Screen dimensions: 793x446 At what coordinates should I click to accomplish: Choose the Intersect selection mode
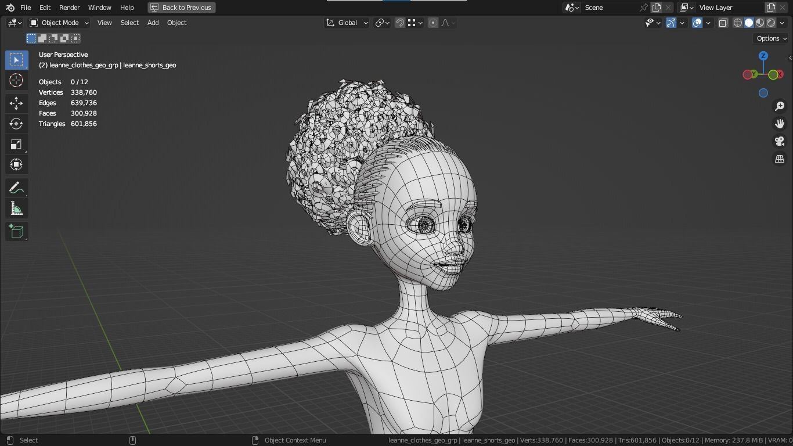point(75,38)
